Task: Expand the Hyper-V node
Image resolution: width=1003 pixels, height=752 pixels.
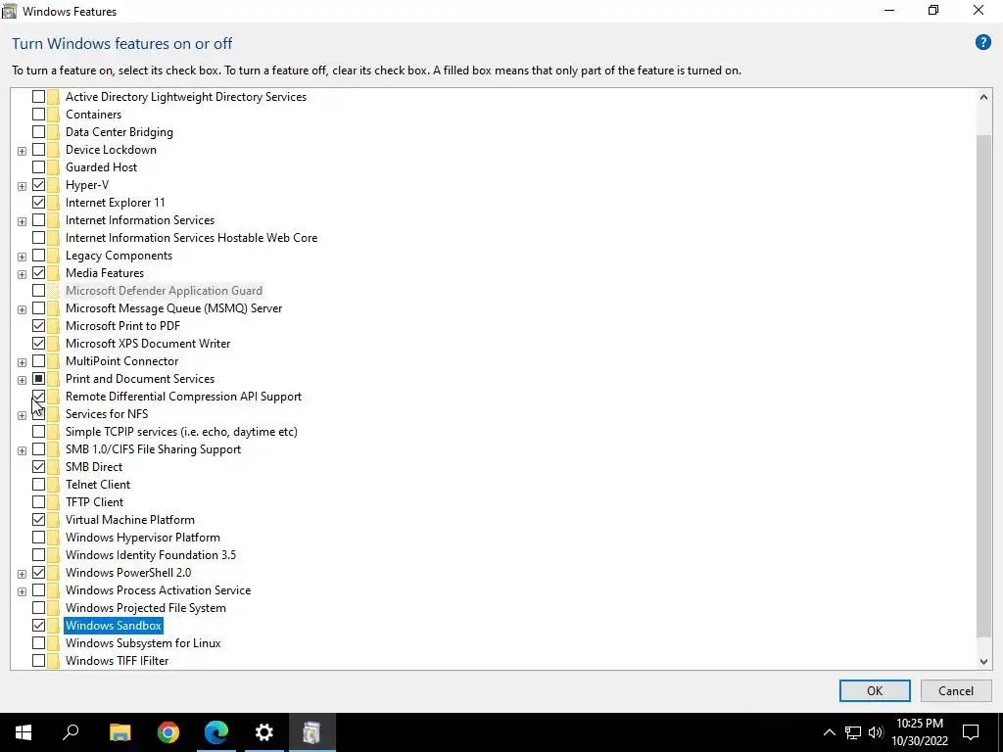Action: (x=22, y=186)
